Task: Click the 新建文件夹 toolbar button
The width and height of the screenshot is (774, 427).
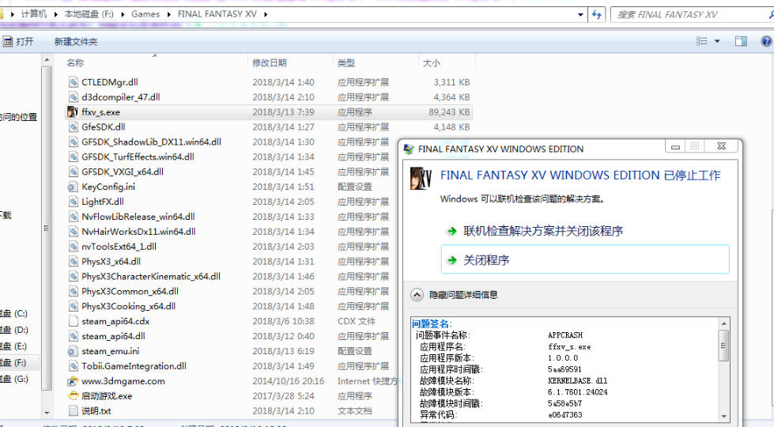Action: pyautogui.click(x=76, y=41)
